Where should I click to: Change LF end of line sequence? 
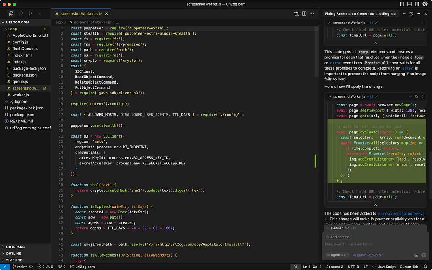pyautogui.click(x=365, y=267)
